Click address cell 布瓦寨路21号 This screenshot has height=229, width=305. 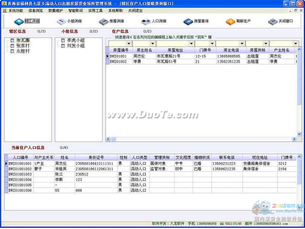point(175,56)
